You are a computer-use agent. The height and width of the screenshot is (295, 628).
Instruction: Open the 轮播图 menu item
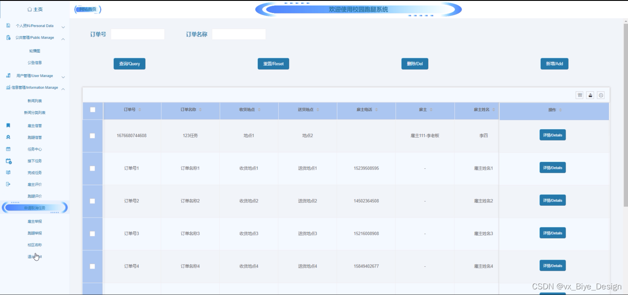[35, 51]
